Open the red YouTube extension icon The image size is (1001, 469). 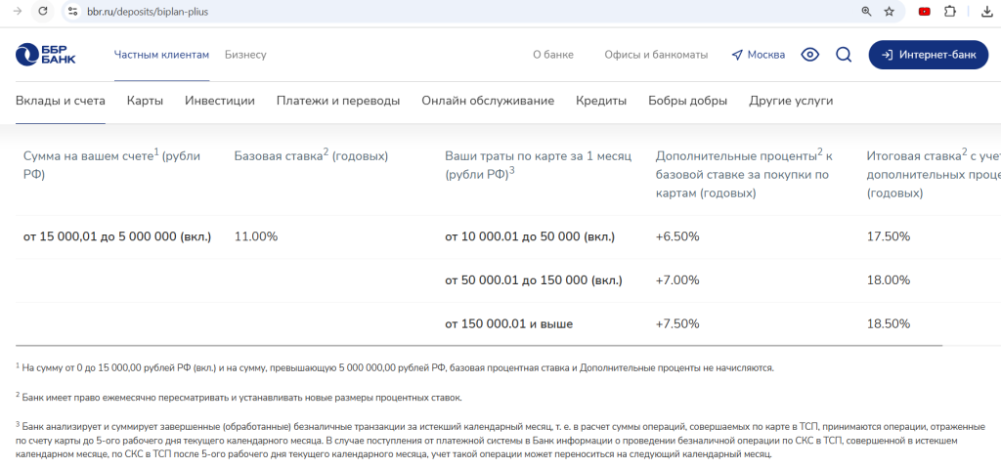click(924, 12)
